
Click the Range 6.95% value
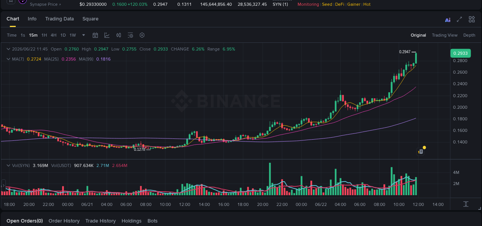[229, 49]
